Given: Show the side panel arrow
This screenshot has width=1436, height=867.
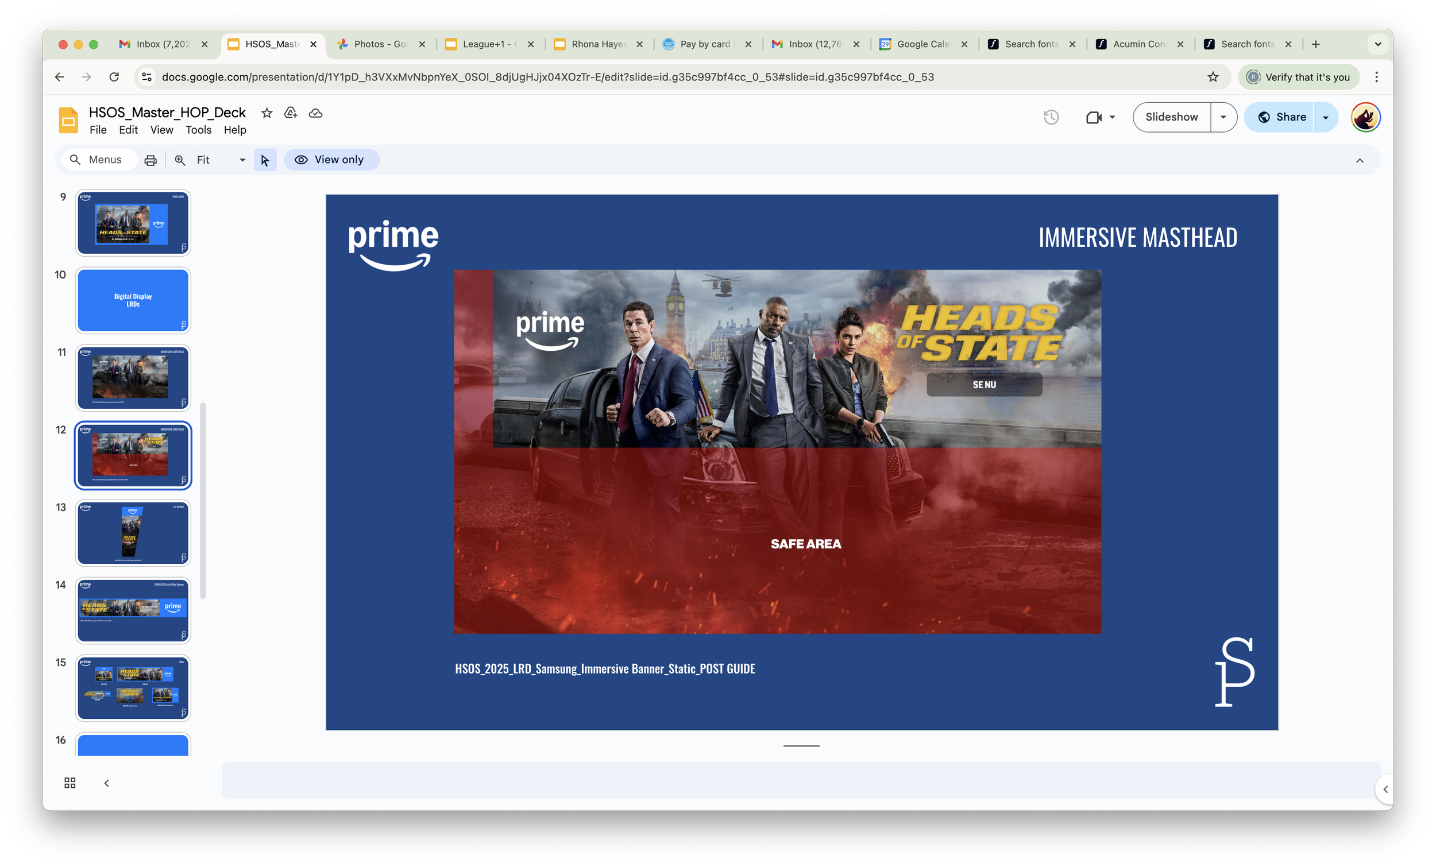Looking at the screenshot, I should (1385, 789).
